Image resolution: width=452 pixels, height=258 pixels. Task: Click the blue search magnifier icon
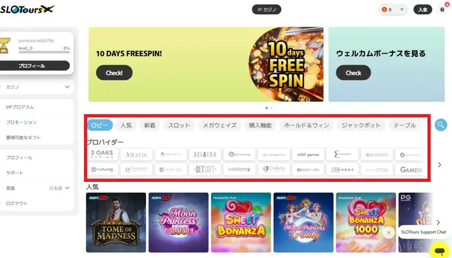pyautogui.click(x=441, y=125)
